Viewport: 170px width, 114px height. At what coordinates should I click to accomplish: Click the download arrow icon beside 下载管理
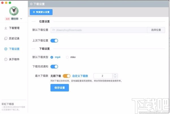coord(6,28)
